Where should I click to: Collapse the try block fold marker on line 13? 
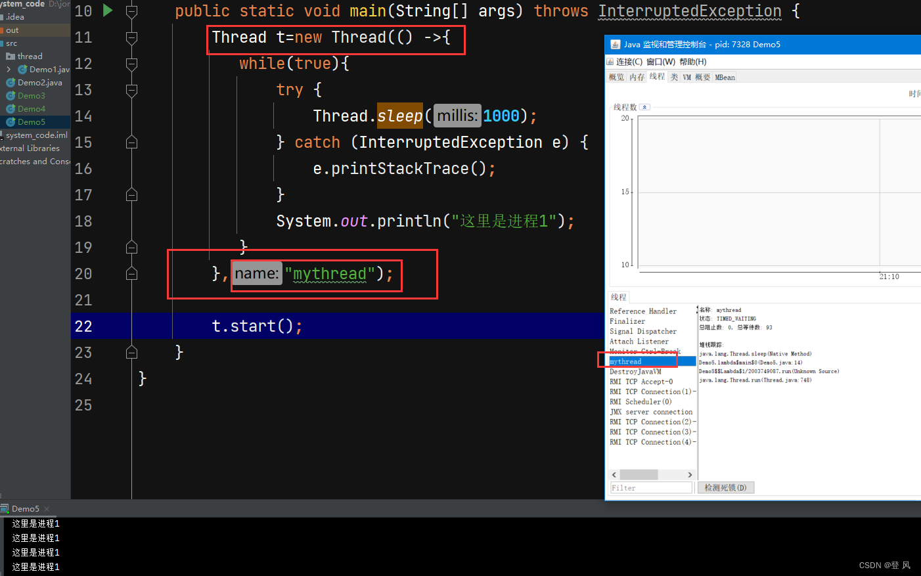click(x=131, y=90)
